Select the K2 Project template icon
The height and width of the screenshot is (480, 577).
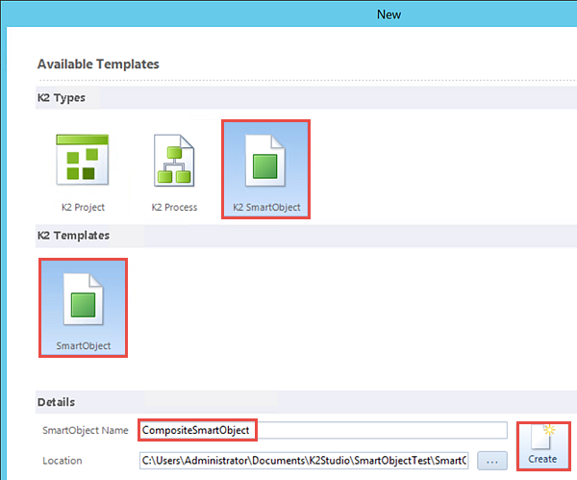(x=83, y=160)
